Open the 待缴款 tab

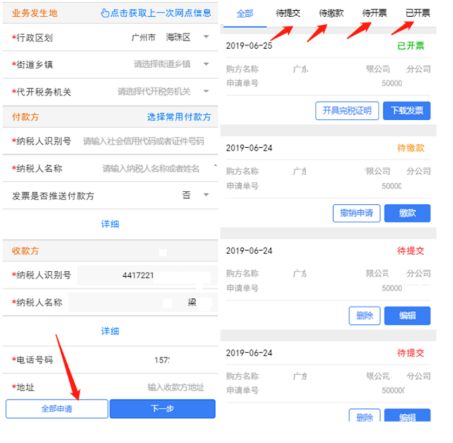[x=331, y=13]
